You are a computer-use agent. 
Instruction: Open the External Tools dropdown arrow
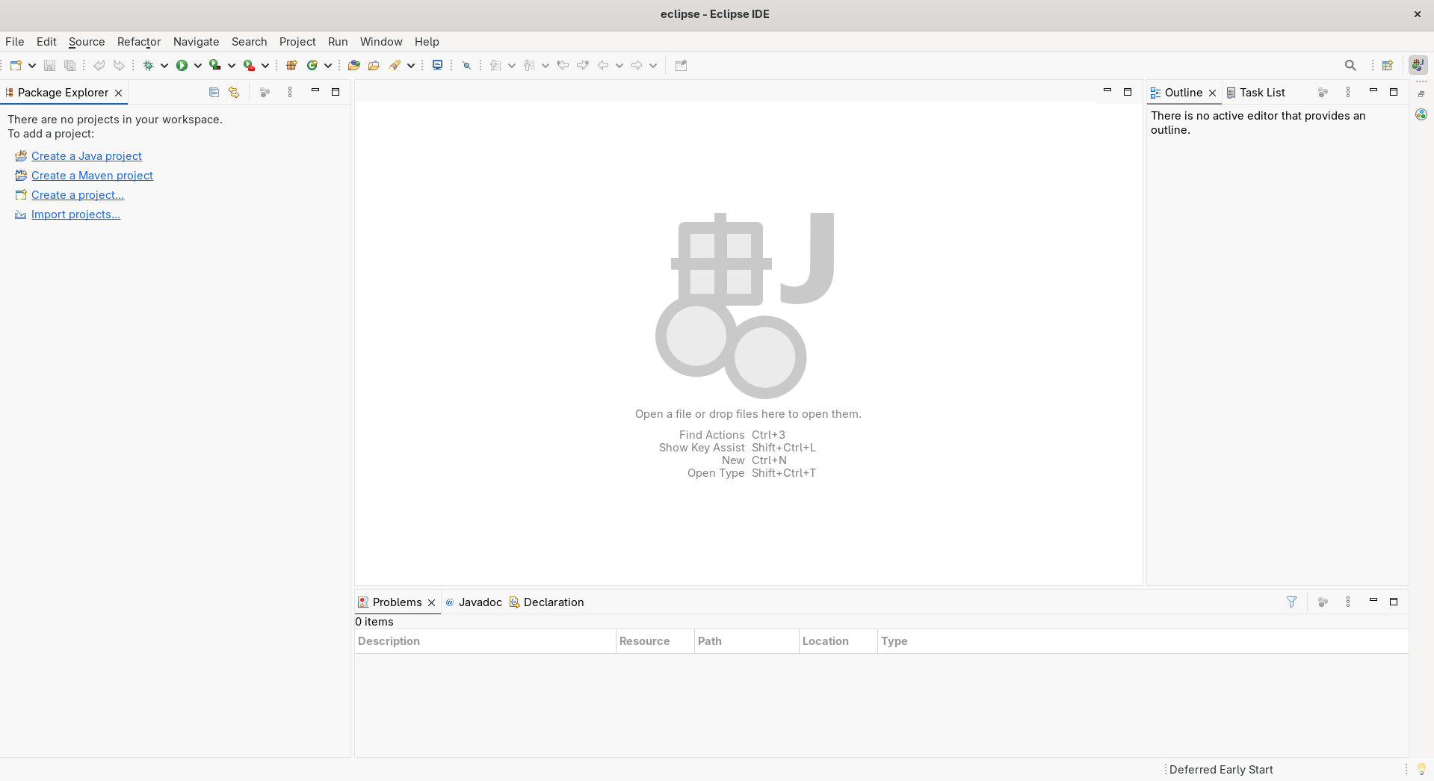click(265, 66)
